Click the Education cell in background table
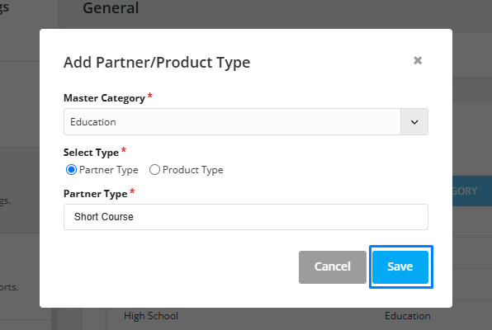Image resolution: width=492 pixels, height=330 pixels. pos(408,316)
